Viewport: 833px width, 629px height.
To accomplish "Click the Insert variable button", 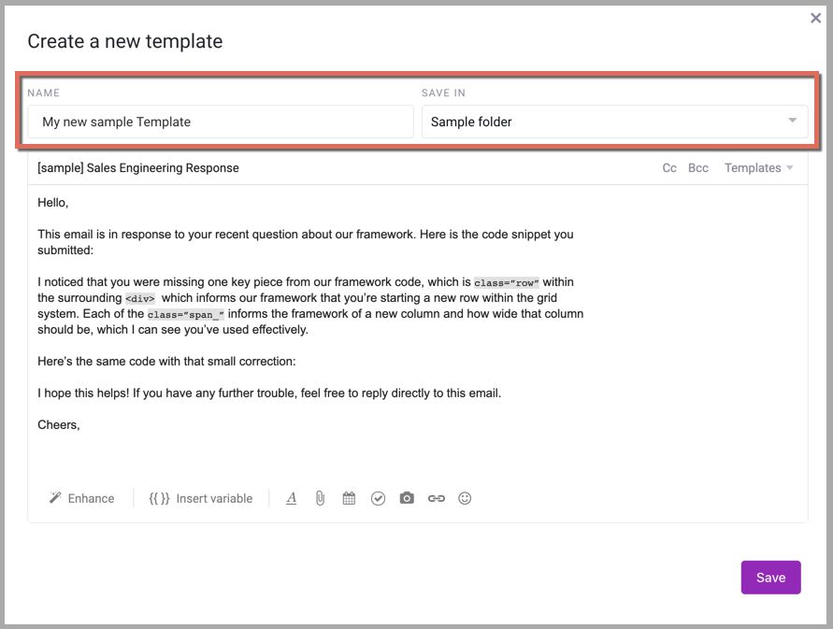I will click(201, 498).
